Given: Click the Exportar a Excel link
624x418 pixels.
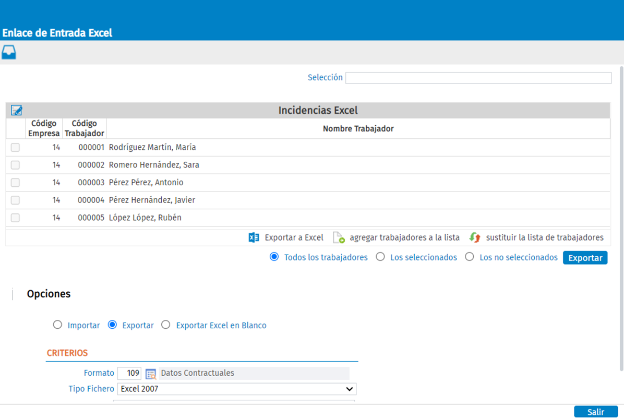Looking at the screenshot, I should (x=294, y=237).
